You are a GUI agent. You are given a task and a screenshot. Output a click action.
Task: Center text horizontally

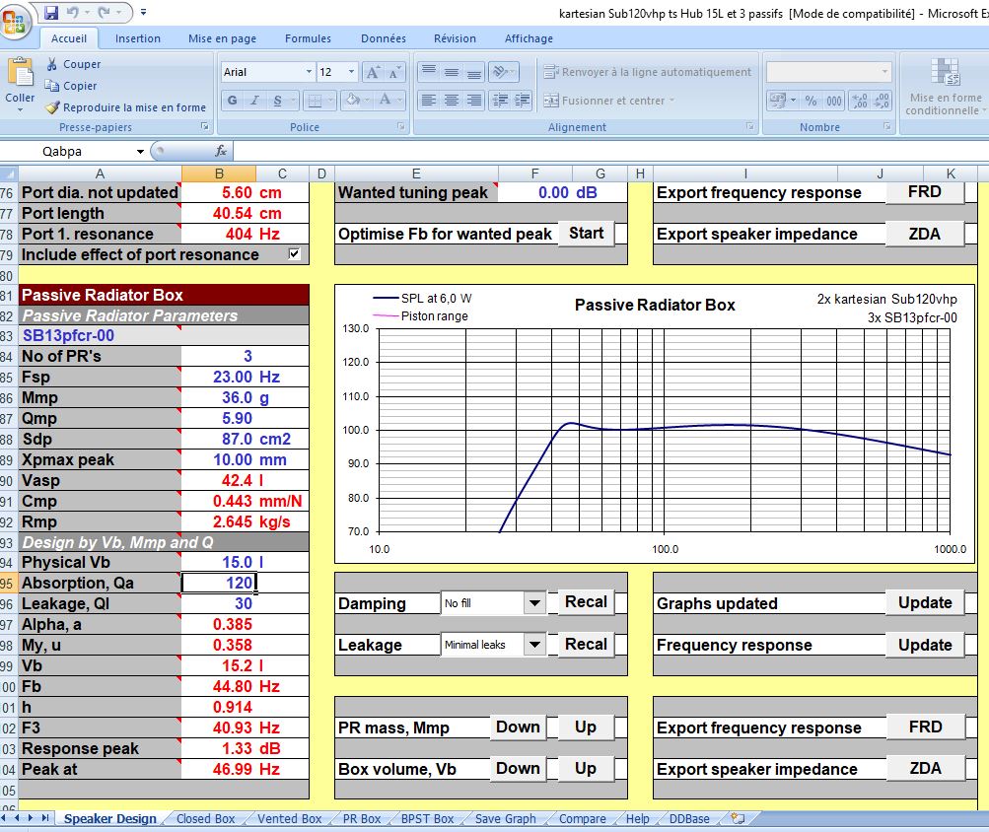[452, 100]
